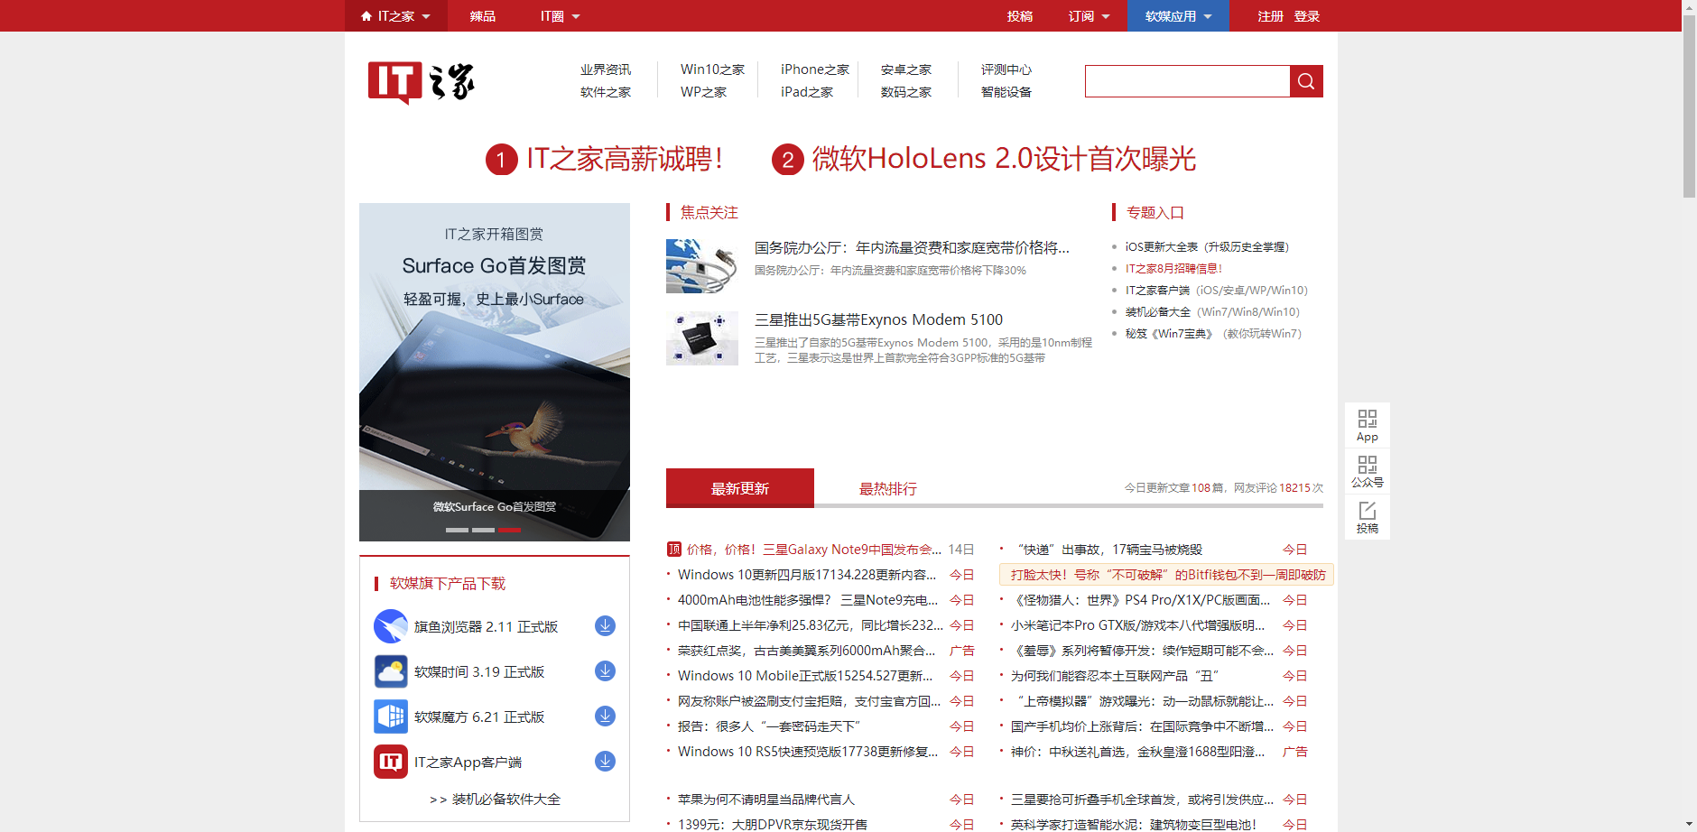Click the scrollbar down arrow
This screenshot has width=1697, height=832.
point(1689,825)
